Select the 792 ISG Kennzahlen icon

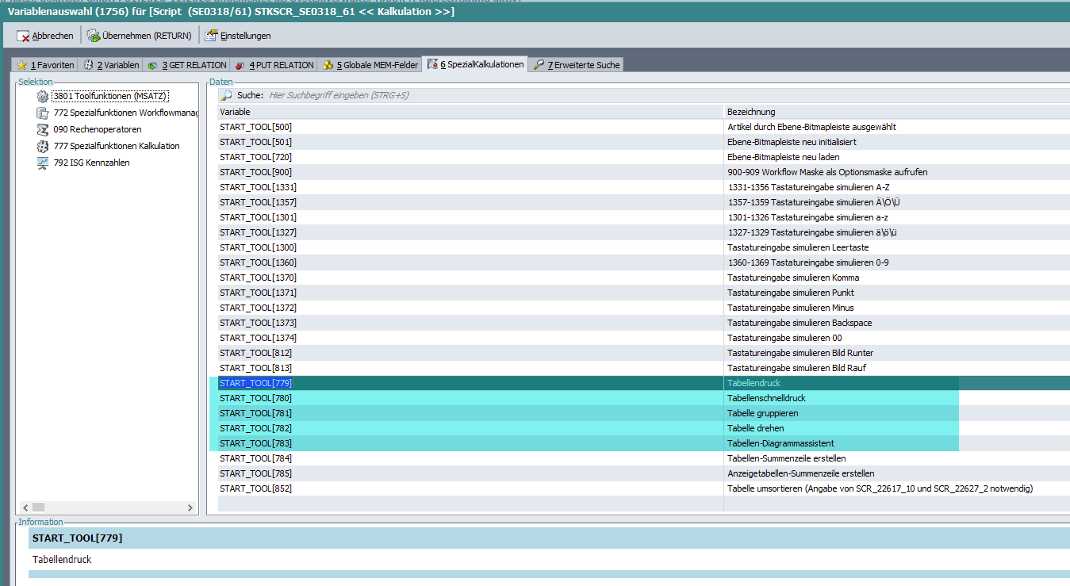pyautogui.click(x=43, y=163)
